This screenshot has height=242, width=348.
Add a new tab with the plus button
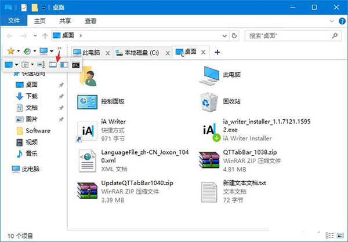pos(217,52)
